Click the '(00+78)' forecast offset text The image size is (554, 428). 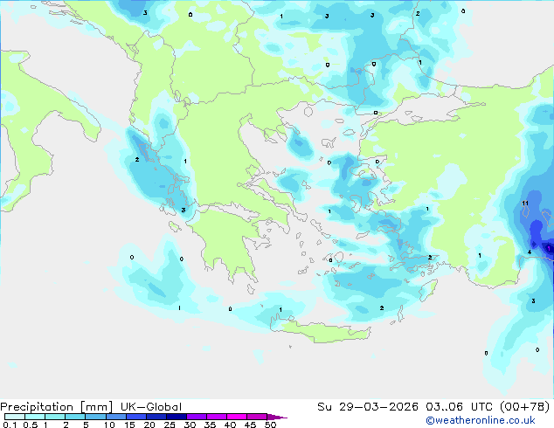pos(525,407)
